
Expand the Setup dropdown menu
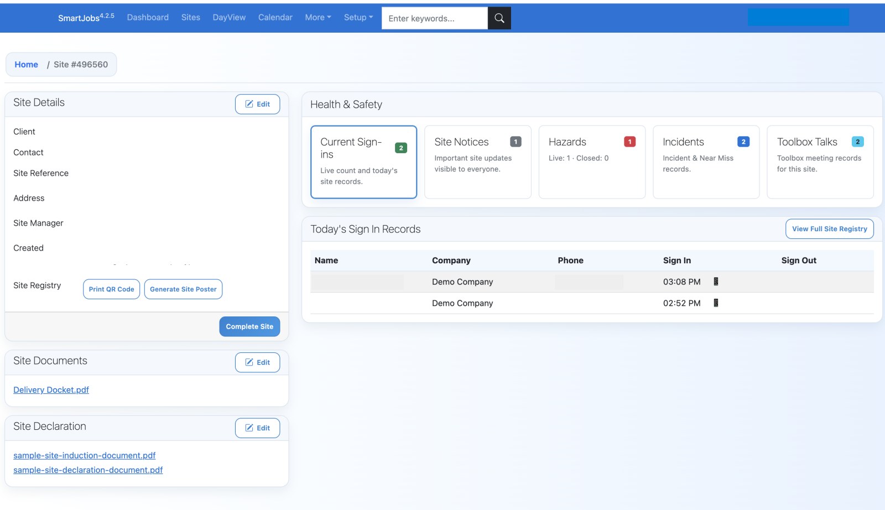pos(358,18)
